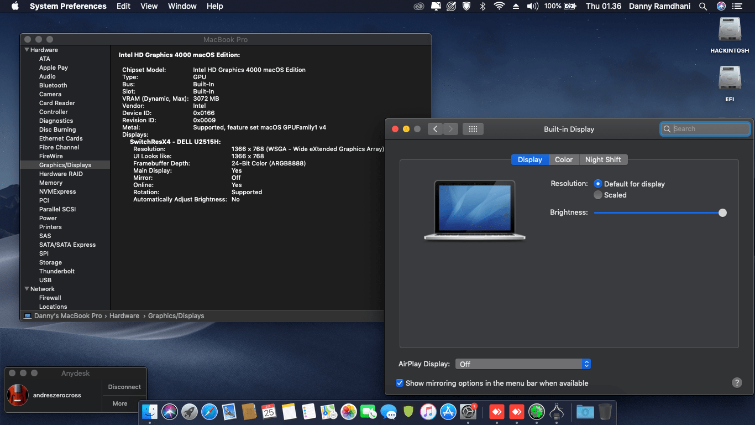
Task: Select Thunderbolt in Hardware list
Action: [x=57, y=271]
